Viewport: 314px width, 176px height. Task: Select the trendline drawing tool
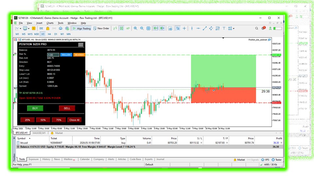coord(205,28)
